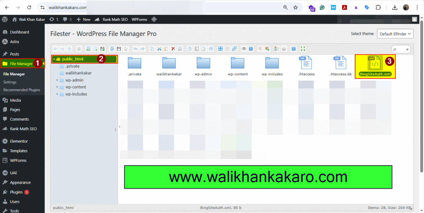Click the mount network volume icon
424x213 pixels.
tap(79, 49)
